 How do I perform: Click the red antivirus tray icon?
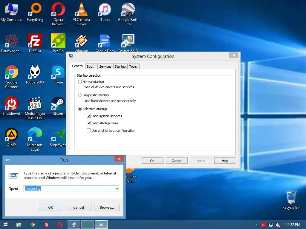(x=264, y=225)
